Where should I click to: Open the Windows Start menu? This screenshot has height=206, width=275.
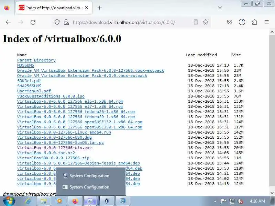click(x=9, y=201)
